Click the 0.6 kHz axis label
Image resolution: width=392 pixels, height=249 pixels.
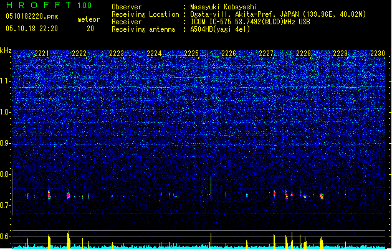tap(6, 237)
